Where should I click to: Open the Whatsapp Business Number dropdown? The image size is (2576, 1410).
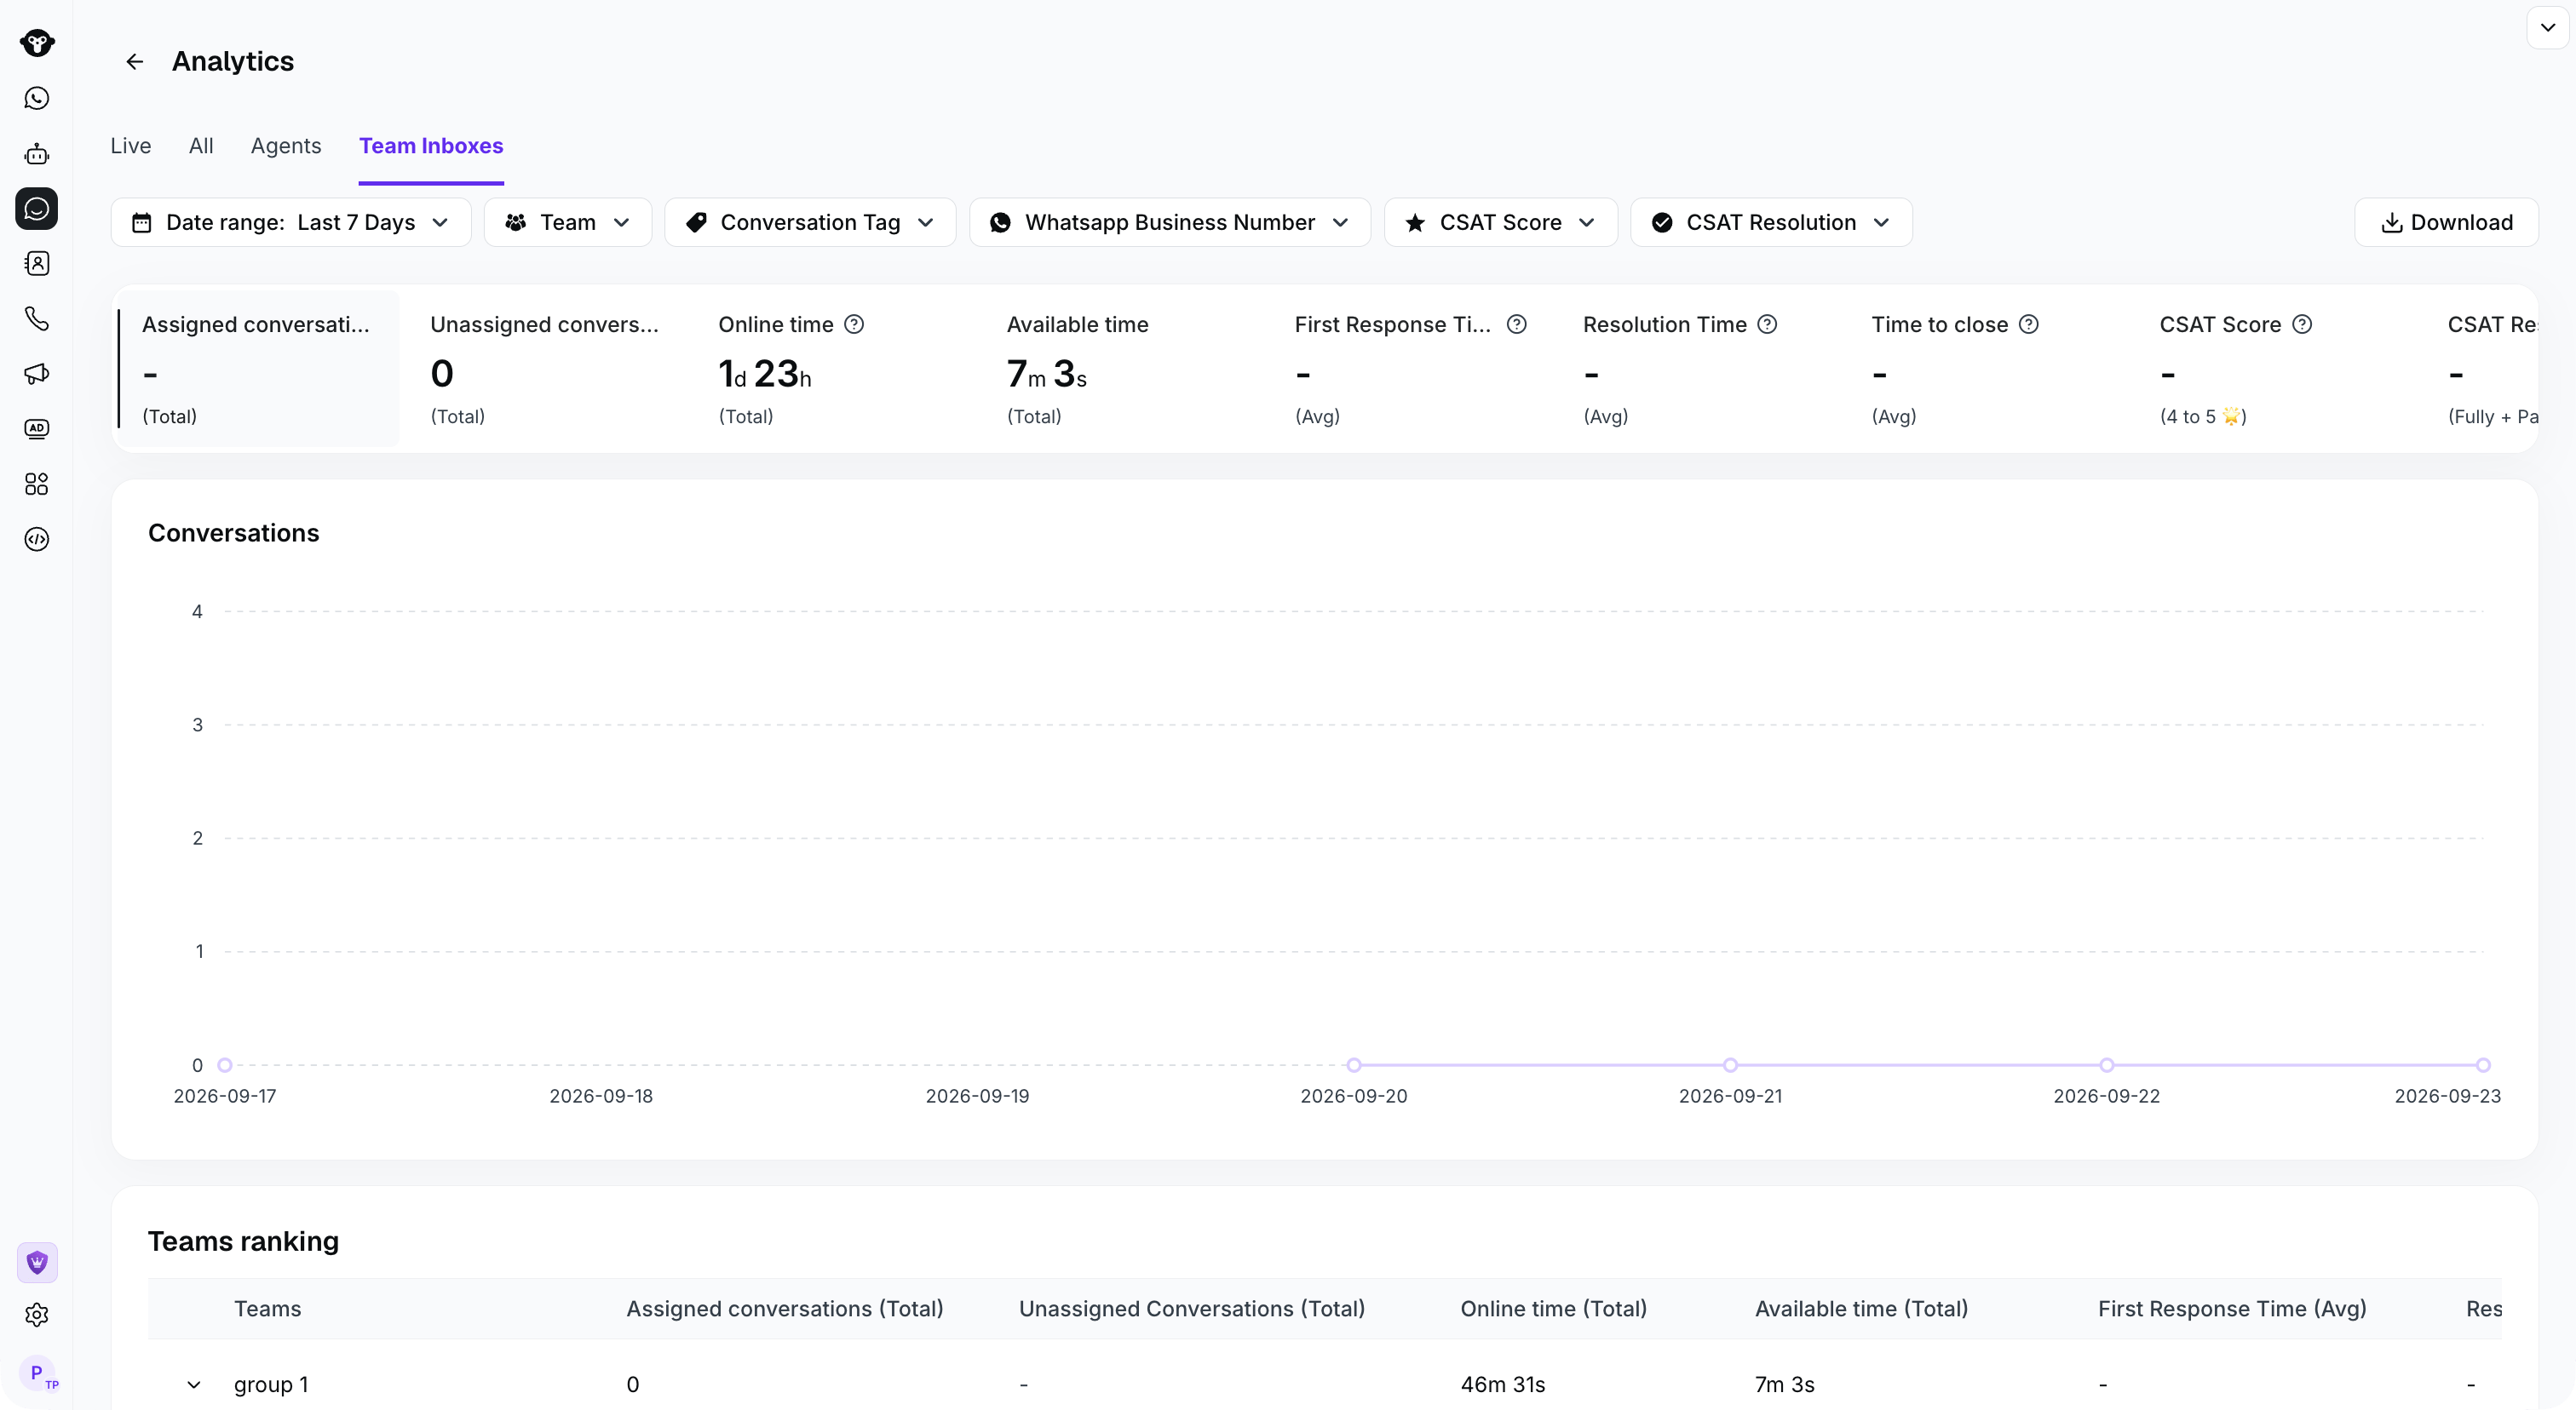tap(1170, 222)
